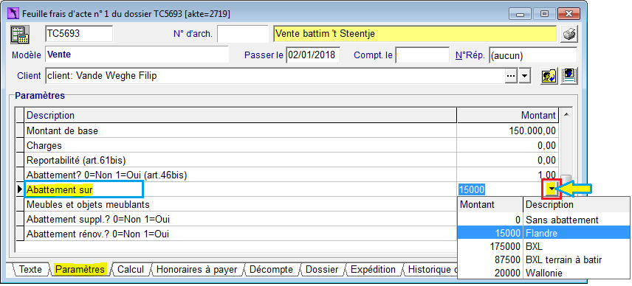632x286 pixels.
Task: Select the Reportabilité (art.61bis) row
Action: tap(241, 160)
